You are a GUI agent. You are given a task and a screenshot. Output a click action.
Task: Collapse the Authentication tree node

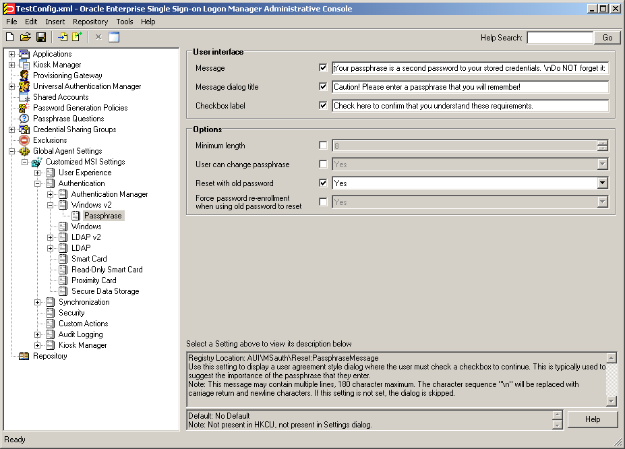pyautogui.click(x=37, y=183)
